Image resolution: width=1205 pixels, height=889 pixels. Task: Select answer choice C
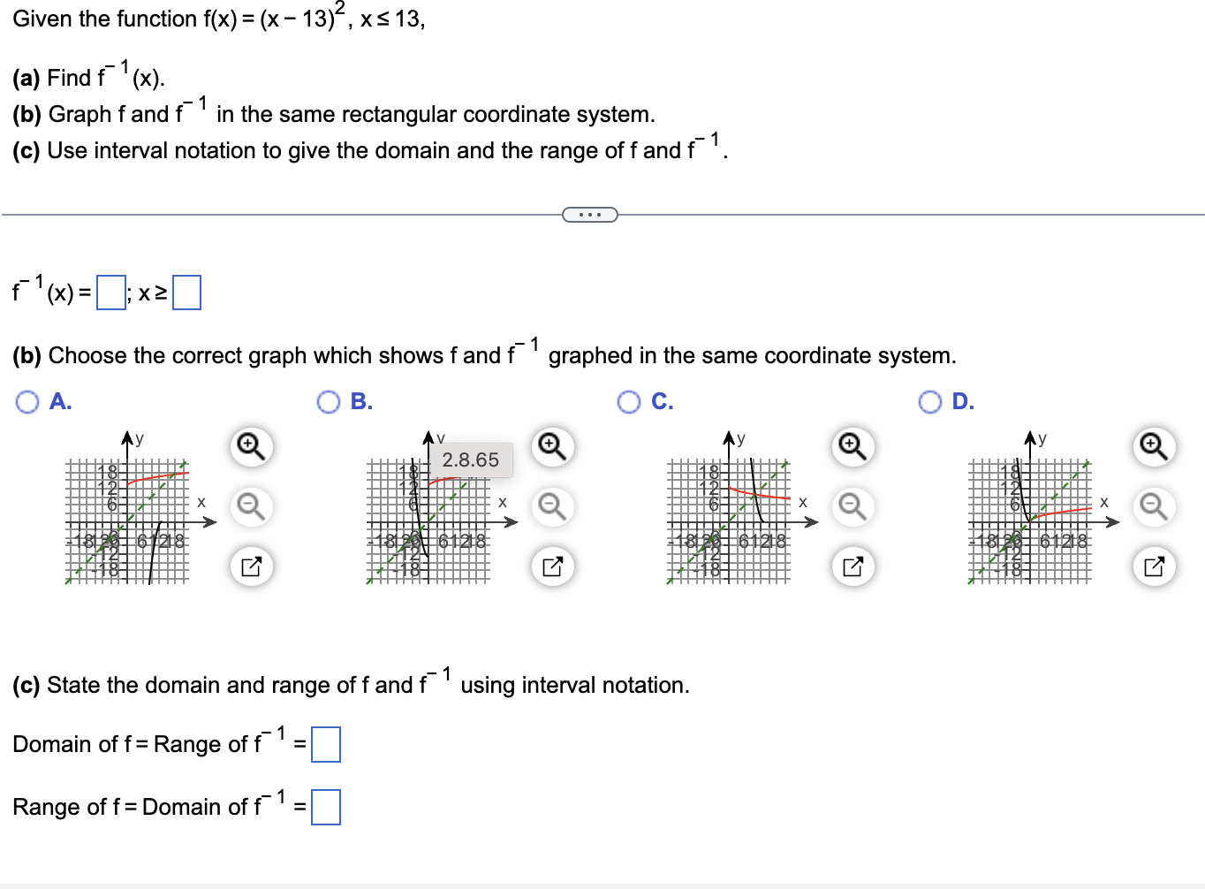pos(628,401)
